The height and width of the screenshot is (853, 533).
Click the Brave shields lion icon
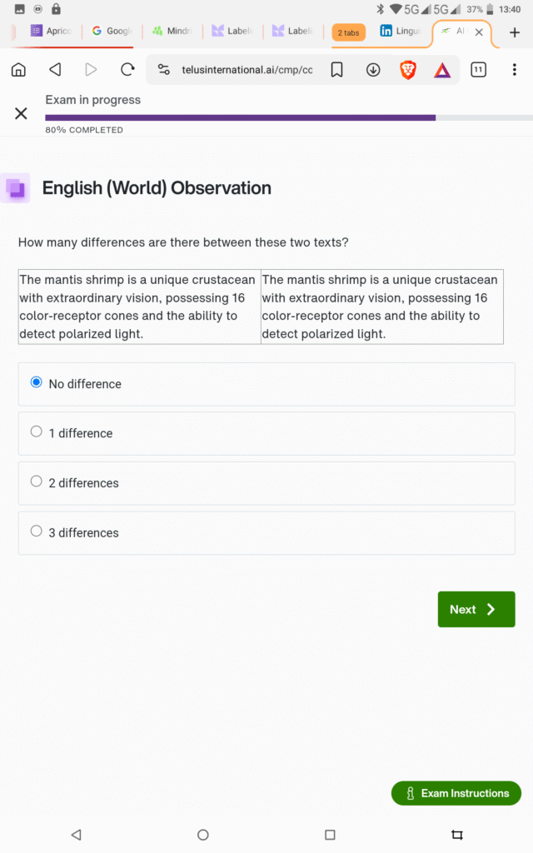click(x=408, y=70)
